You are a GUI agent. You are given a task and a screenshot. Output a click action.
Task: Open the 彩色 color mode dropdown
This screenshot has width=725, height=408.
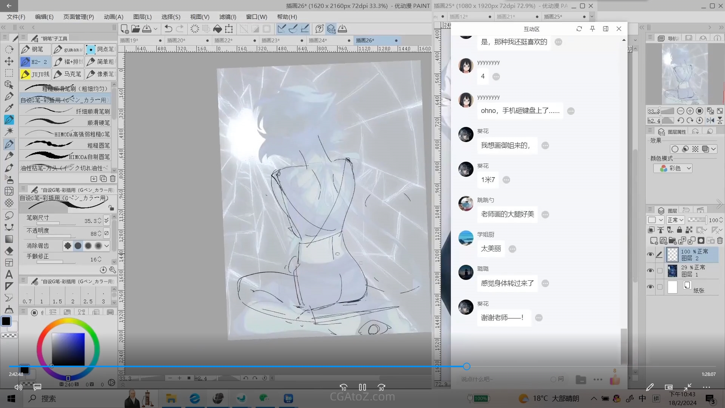click(x=673, y=168)
